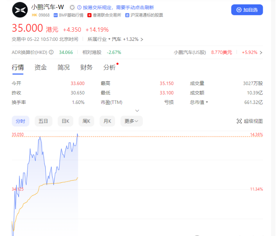Click the 35.000 current price
279x236 pixels.
tap(27, 28)
